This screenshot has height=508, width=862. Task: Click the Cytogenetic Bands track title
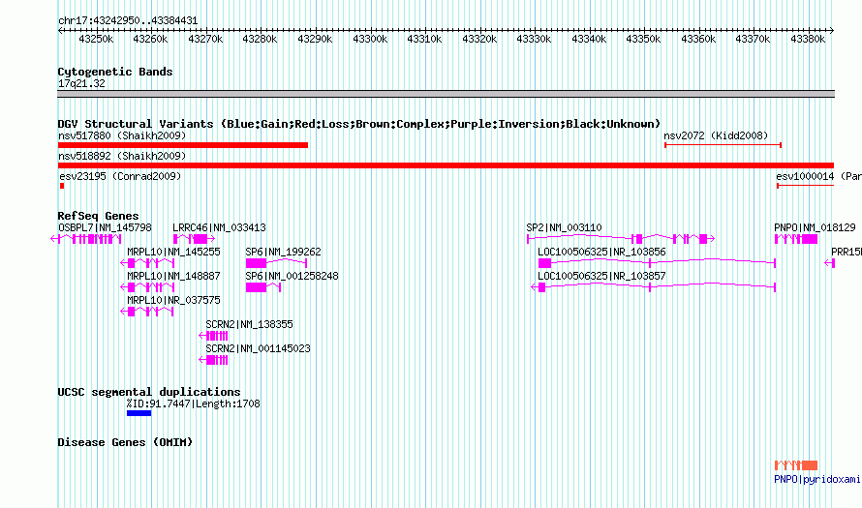(115, 72)
